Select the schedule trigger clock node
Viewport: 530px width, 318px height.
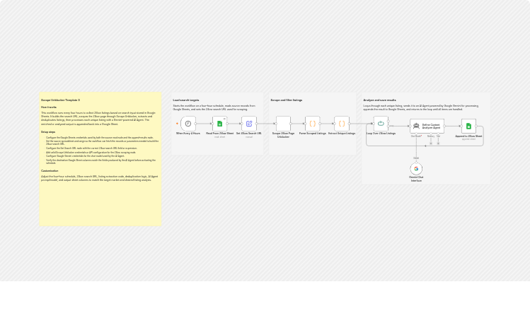[188, 124]
